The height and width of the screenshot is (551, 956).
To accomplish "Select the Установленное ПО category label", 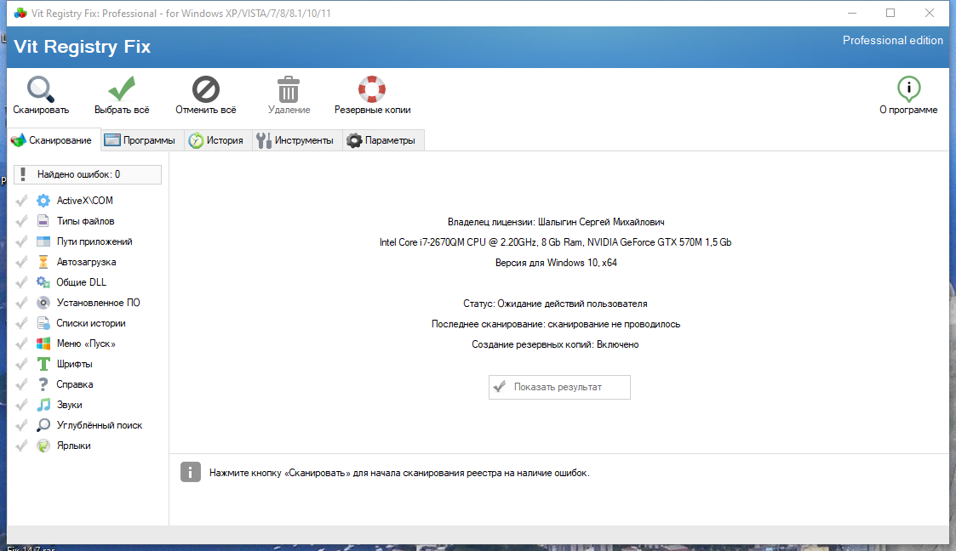I will pos(98,303).
